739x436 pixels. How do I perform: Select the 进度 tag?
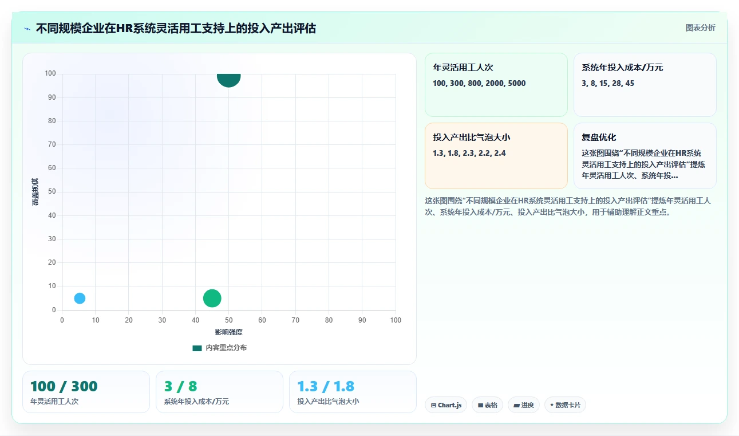[524, 405]
